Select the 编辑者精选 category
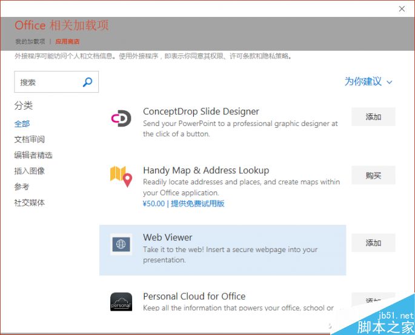Viewport: 415px width, 335px height. click(33, 155)
